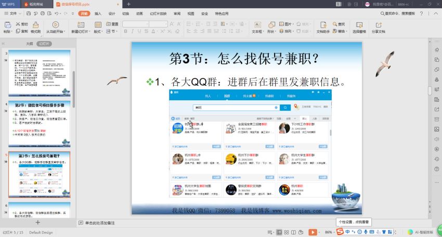
Task: Open a new document tab with plus
Action: 128,4
